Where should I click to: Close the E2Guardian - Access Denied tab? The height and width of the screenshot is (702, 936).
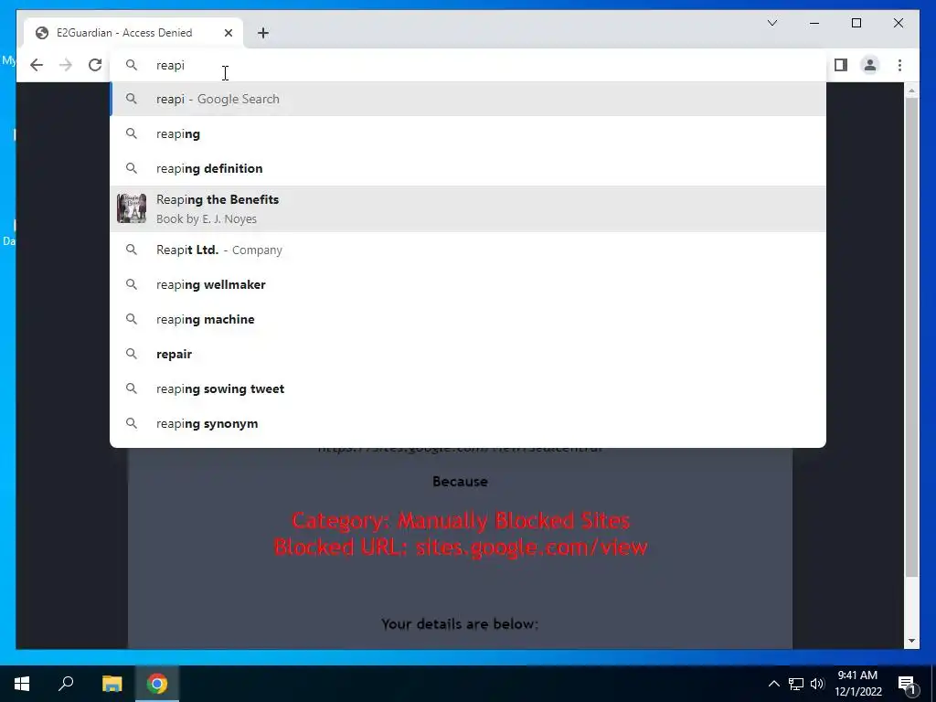coord(228,33)
